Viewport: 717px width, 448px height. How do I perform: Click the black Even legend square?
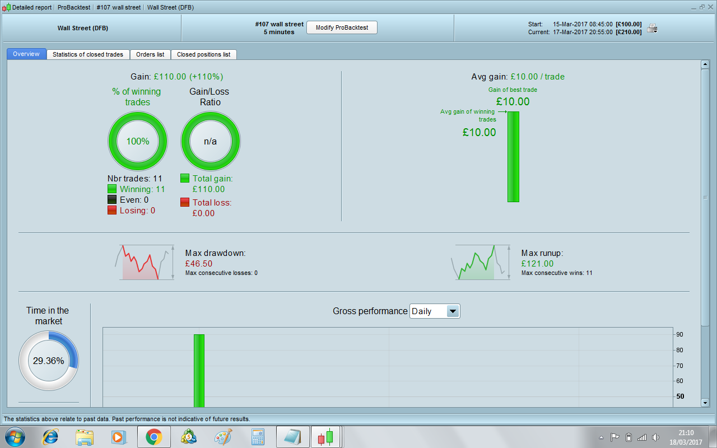pyautogui.click(x=111, y=200)
